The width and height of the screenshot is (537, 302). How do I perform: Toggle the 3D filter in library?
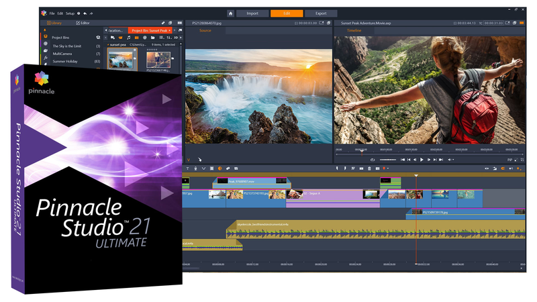tap(176, 38)
